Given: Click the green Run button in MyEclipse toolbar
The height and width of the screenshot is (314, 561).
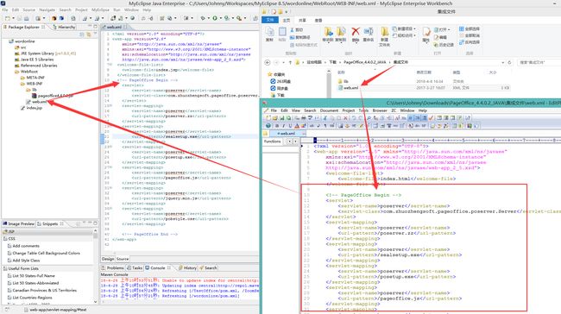Looking at the screenshot, I should point(215,18).
